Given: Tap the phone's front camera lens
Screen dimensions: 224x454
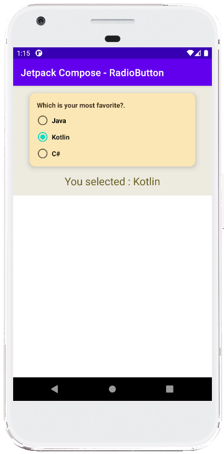Looking at the screenshot, I should click(x=40, y=21).
